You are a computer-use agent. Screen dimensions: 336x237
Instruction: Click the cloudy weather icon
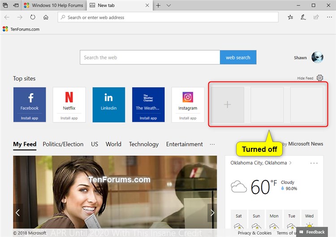239,187
